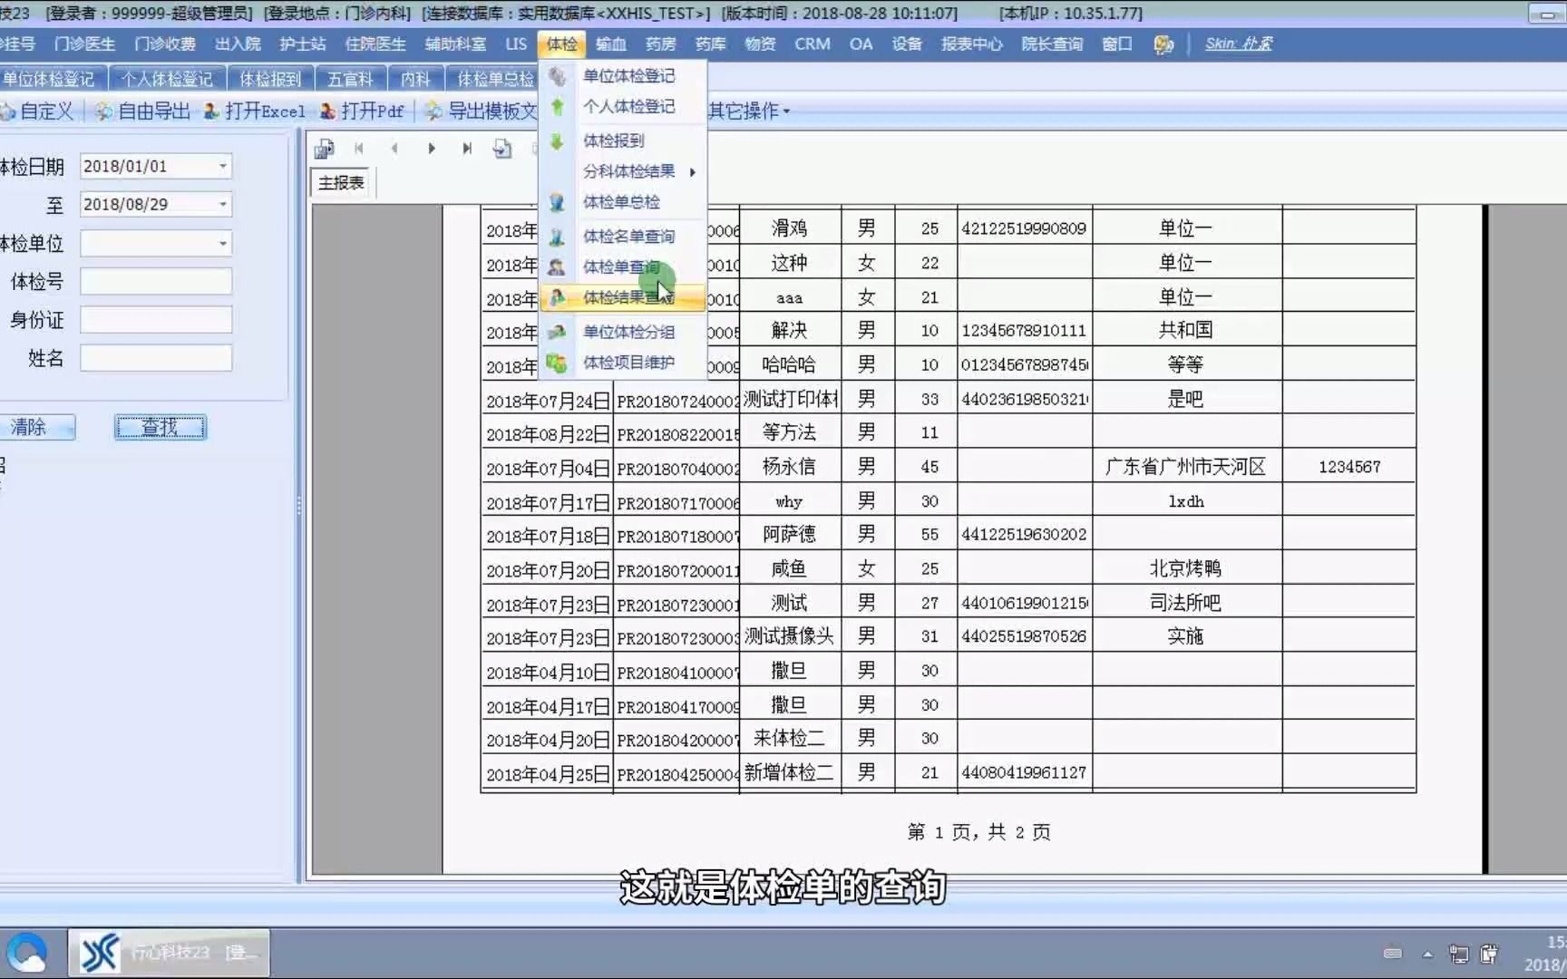Open the 体检单位 combo box
The height and width of the screenshot is (979, 1567).
(x=156, y=243)
